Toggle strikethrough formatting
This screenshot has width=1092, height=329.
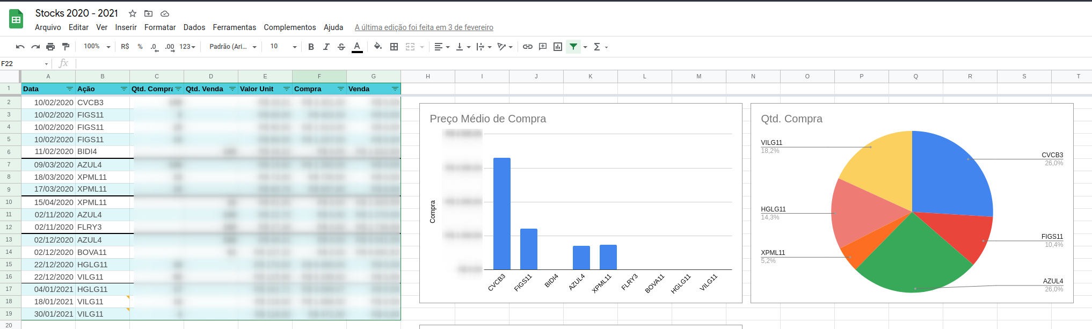pyautogui.click(x=341, y=47)
